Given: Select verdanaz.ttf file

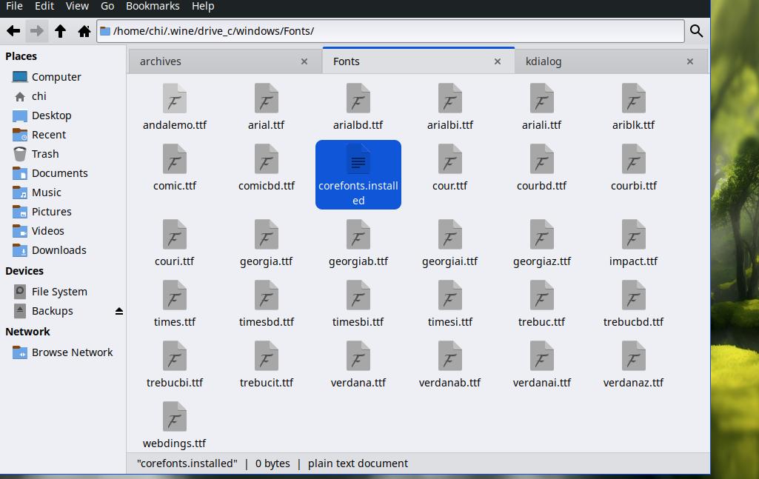Looking at the screenshot, I should (x=633, y=365).
